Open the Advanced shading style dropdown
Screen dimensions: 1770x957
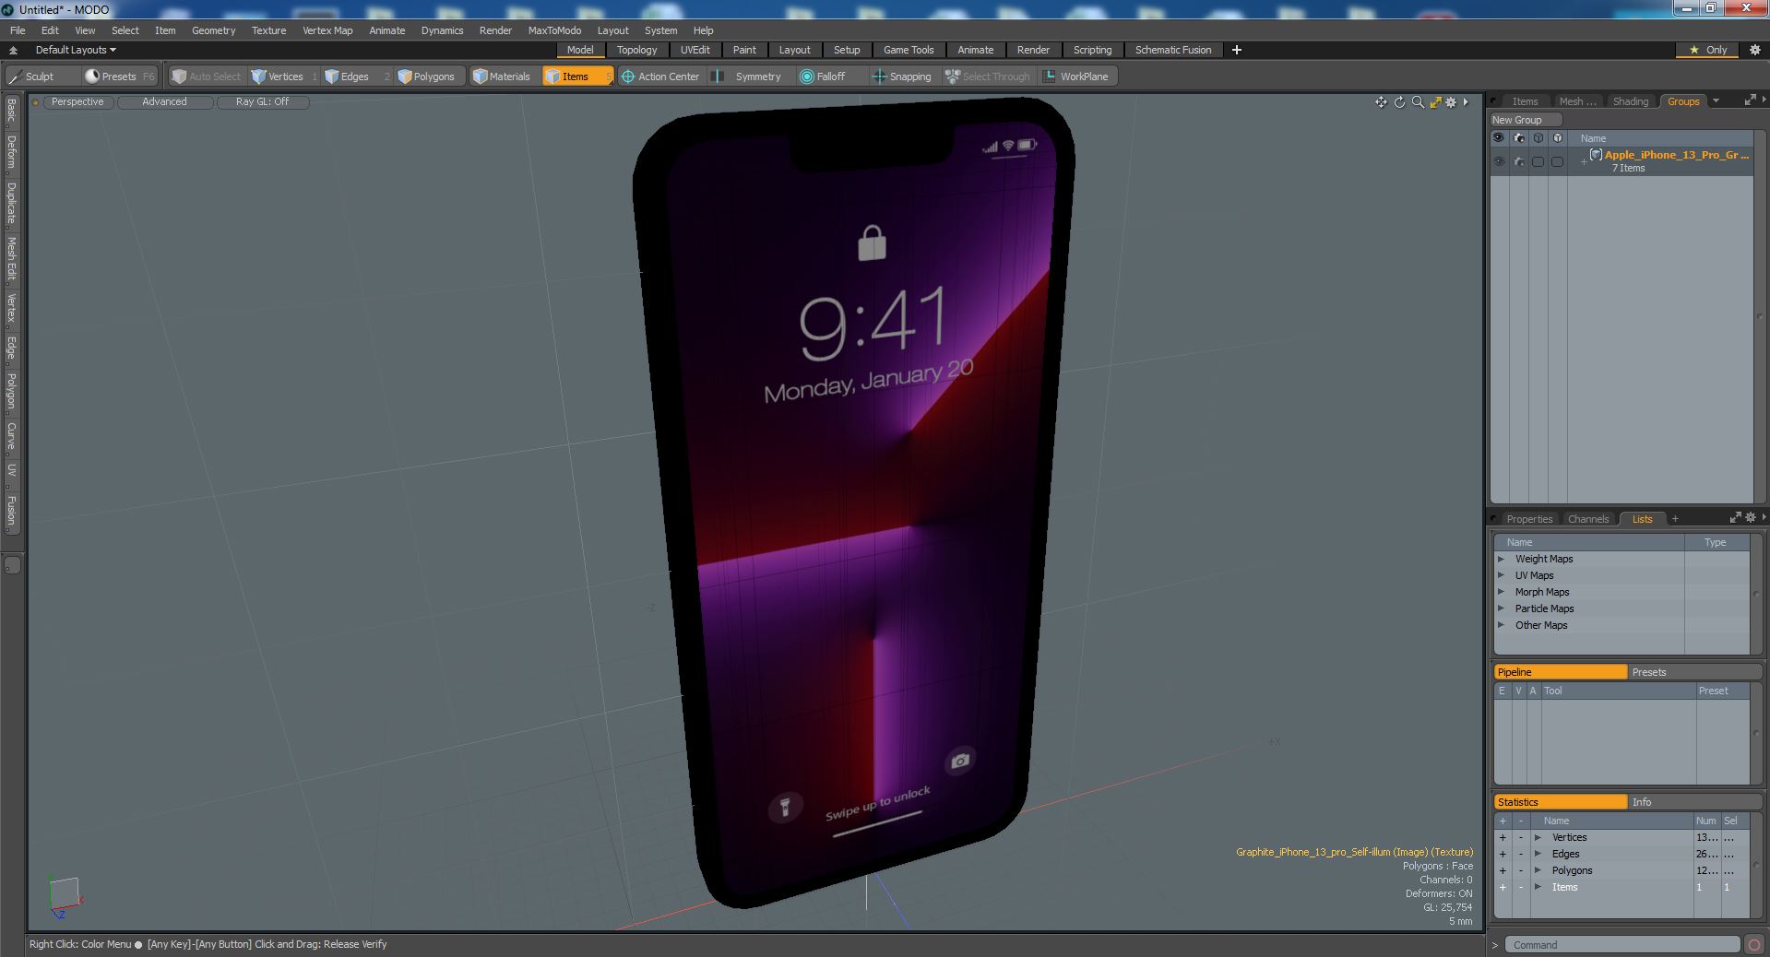[164, 102]
